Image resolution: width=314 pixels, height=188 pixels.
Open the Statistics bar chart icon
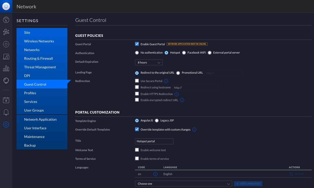point(6,69)
